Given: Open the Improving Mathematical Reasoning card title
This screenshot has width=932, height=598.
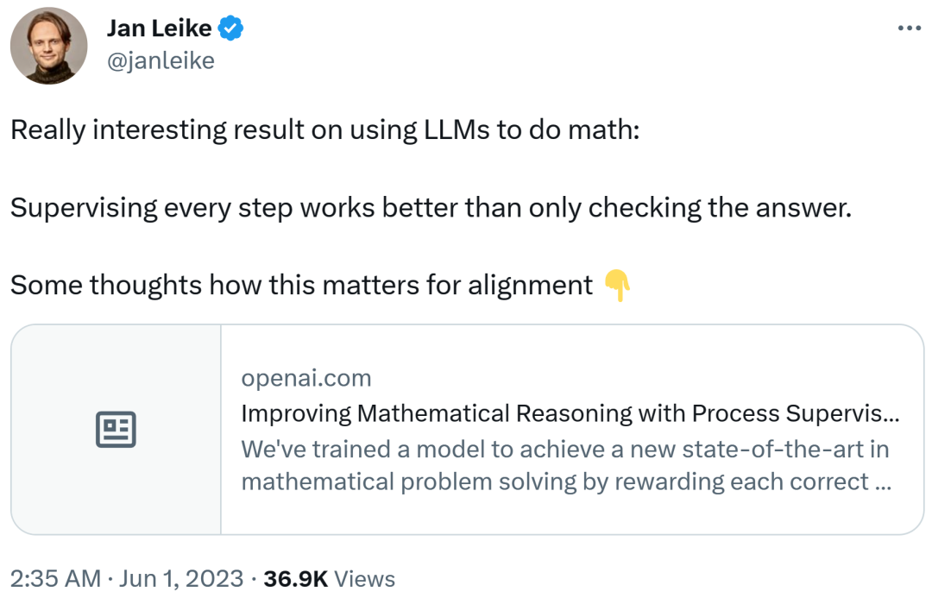Looking at the screenshot, I should pyautogui.click(x=570, y=413).
